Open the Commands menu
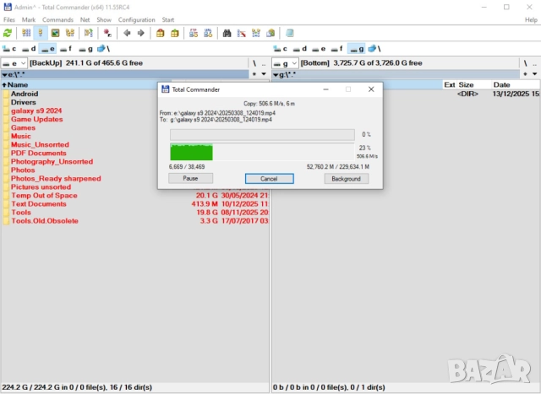 click(x=57, y=19)
